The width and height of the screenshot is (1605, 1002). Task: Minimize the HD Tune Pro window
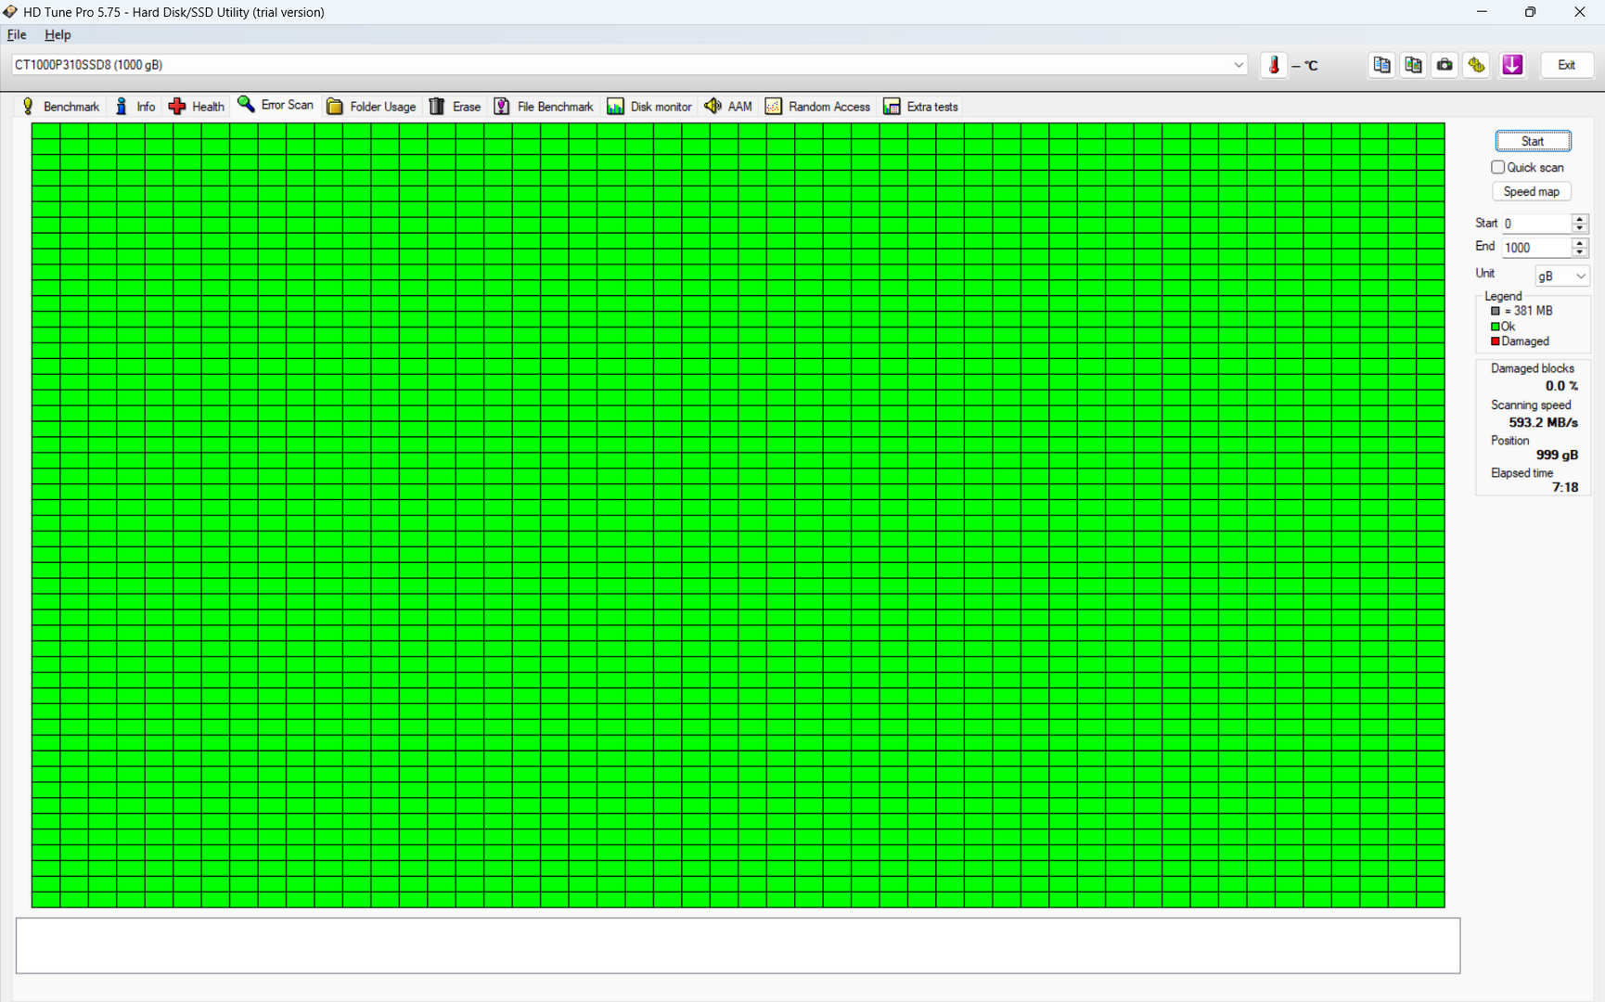coord(1482,12)
